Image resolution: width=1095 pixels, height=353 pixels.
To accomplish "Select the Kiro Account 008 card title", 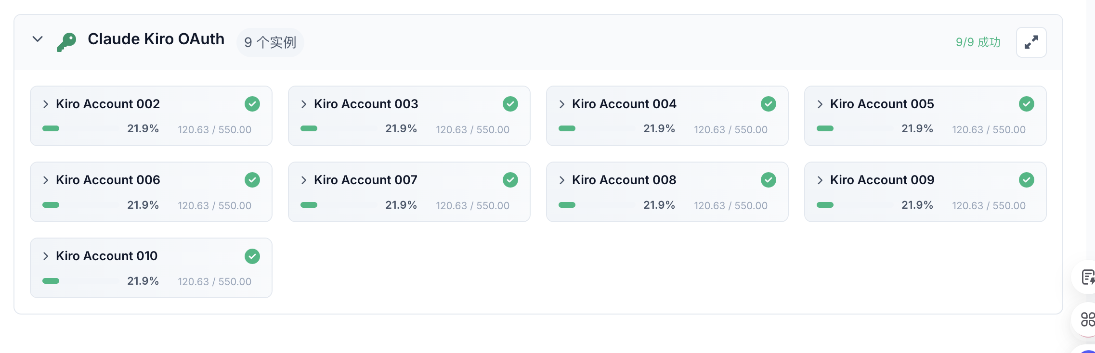I will (x=624, y=180).
